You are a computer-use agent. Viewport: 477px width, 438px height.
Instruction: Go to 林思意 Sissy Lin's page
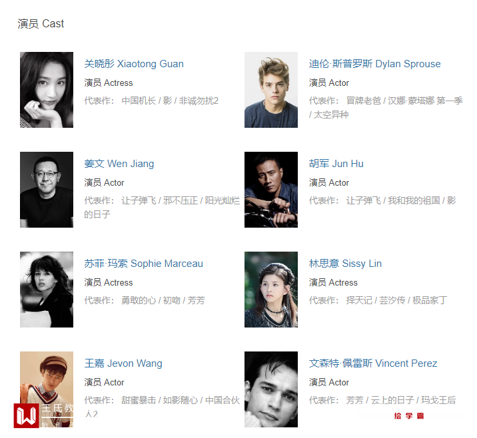pos(345,264)
